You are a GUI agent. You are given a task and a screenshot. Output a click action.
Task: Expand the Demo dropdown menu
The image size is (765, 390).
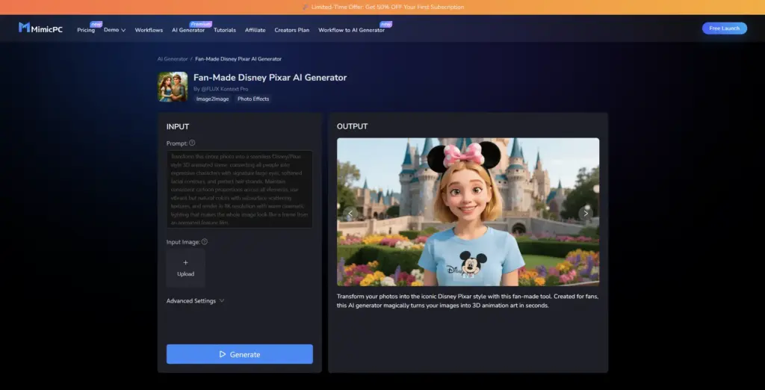pos(114,31)
